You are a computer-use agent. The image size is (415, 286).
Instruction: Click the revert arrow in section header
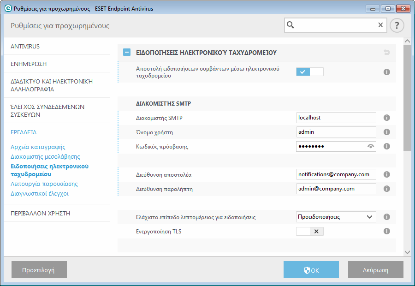[x=387, y=52]
